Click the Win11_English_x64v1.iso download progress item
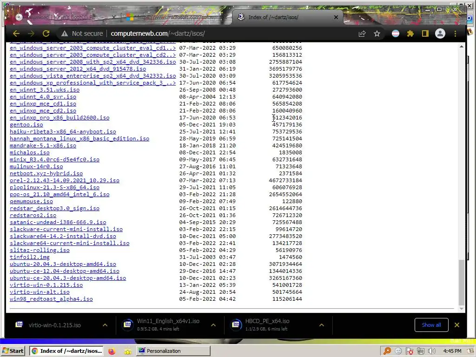This screenshot has width=476, height=357. (164, 325)
